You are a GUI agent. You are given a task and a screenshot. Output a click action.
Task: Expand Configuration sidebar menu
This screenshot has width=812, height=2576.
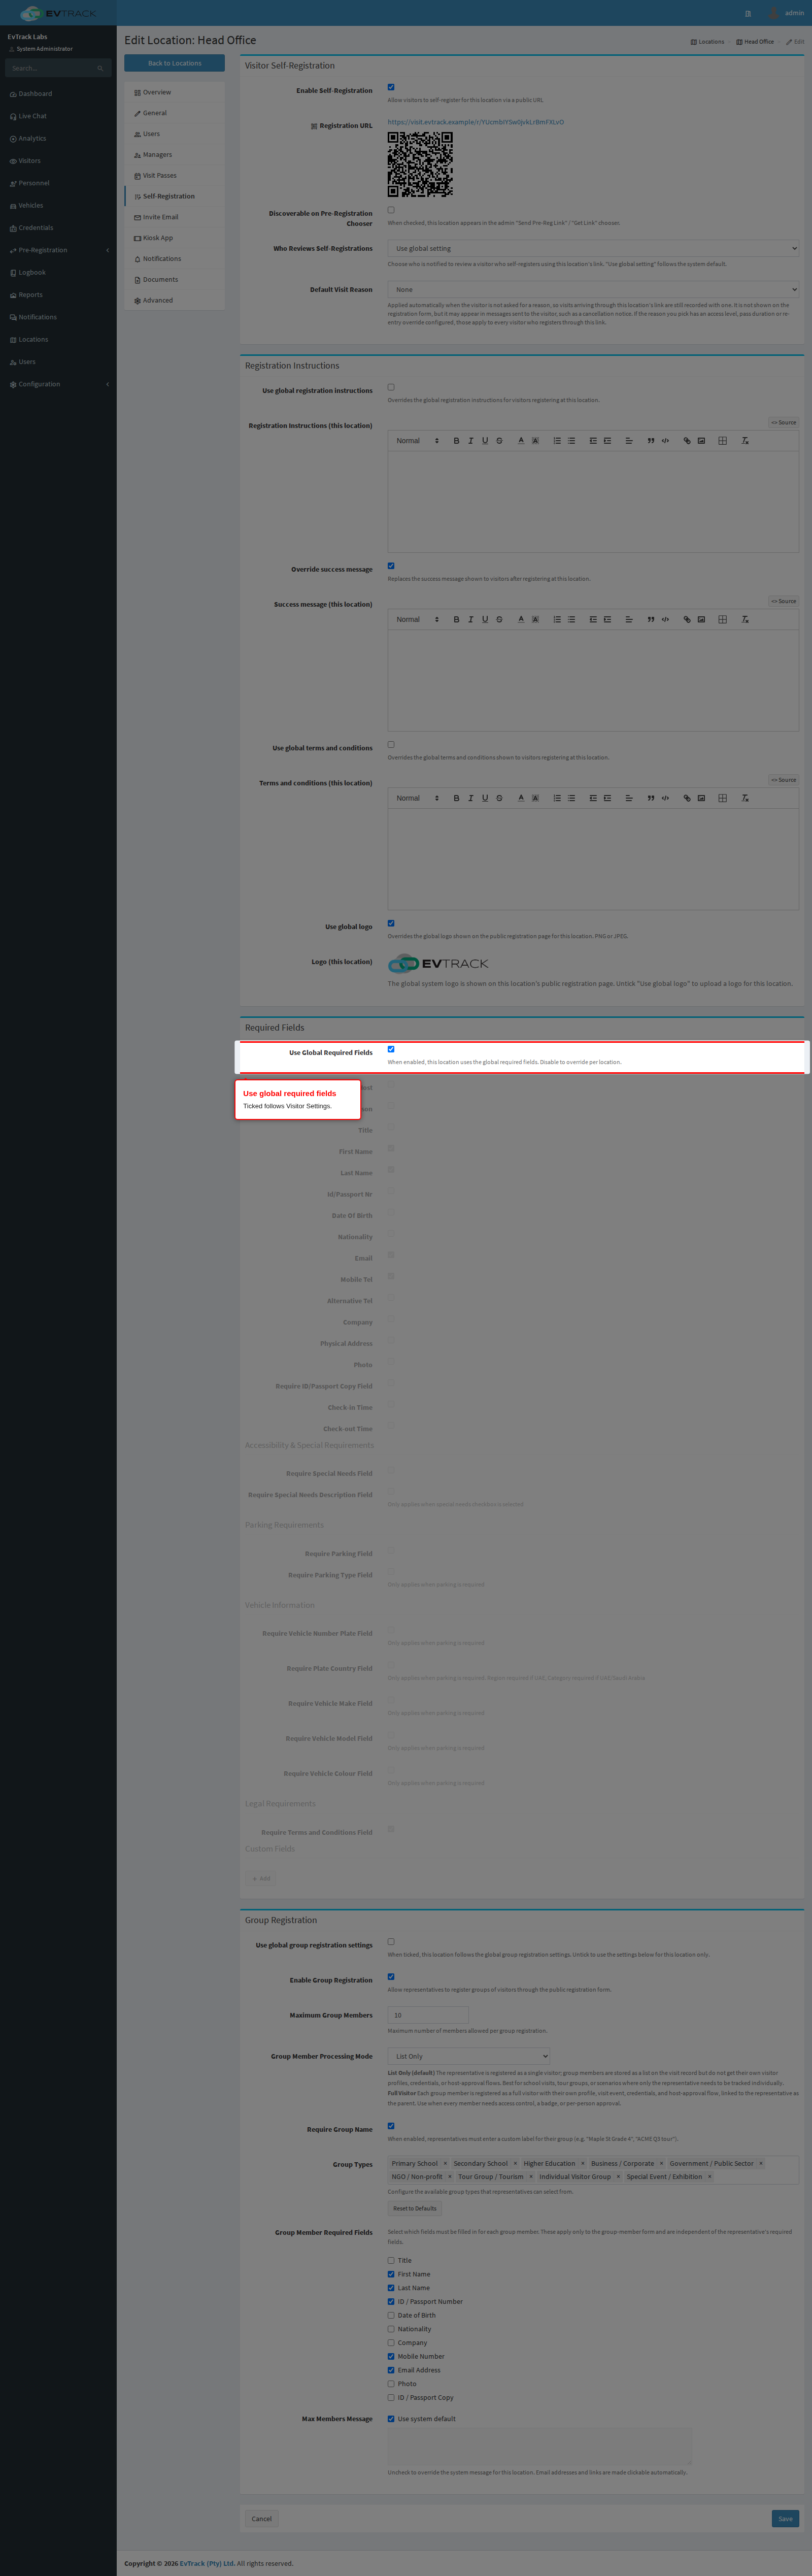click(x=58, y=384)
